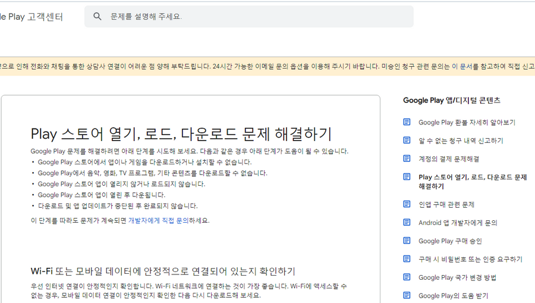Select bold 'Play 스토어 열기, 로드, 다운로드 문제 해결하기' sidebar item
The image size is (535, 303).
click(473, 182)
